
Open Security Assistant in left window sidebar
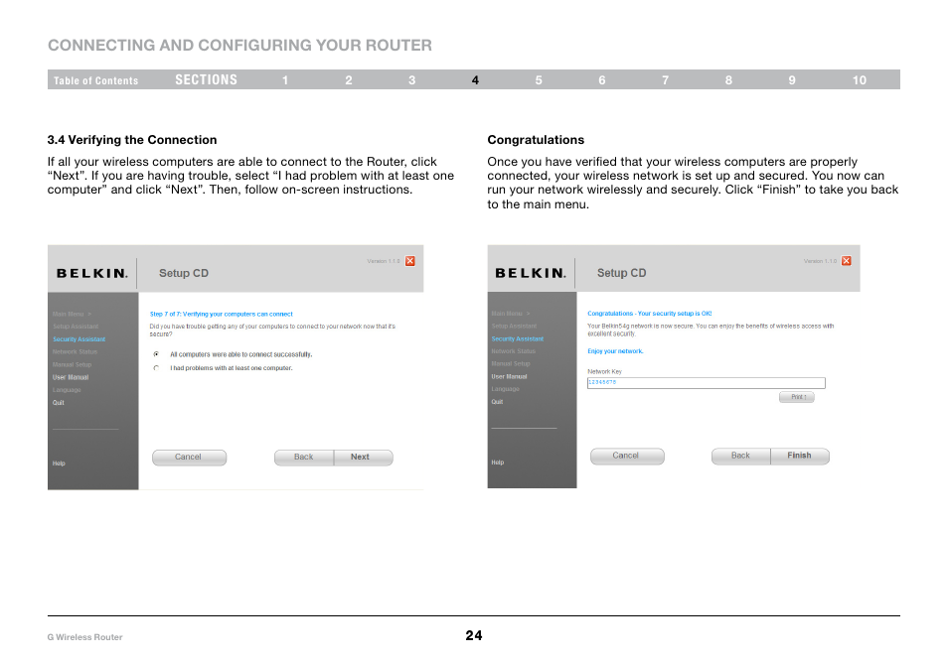point(79,339)
